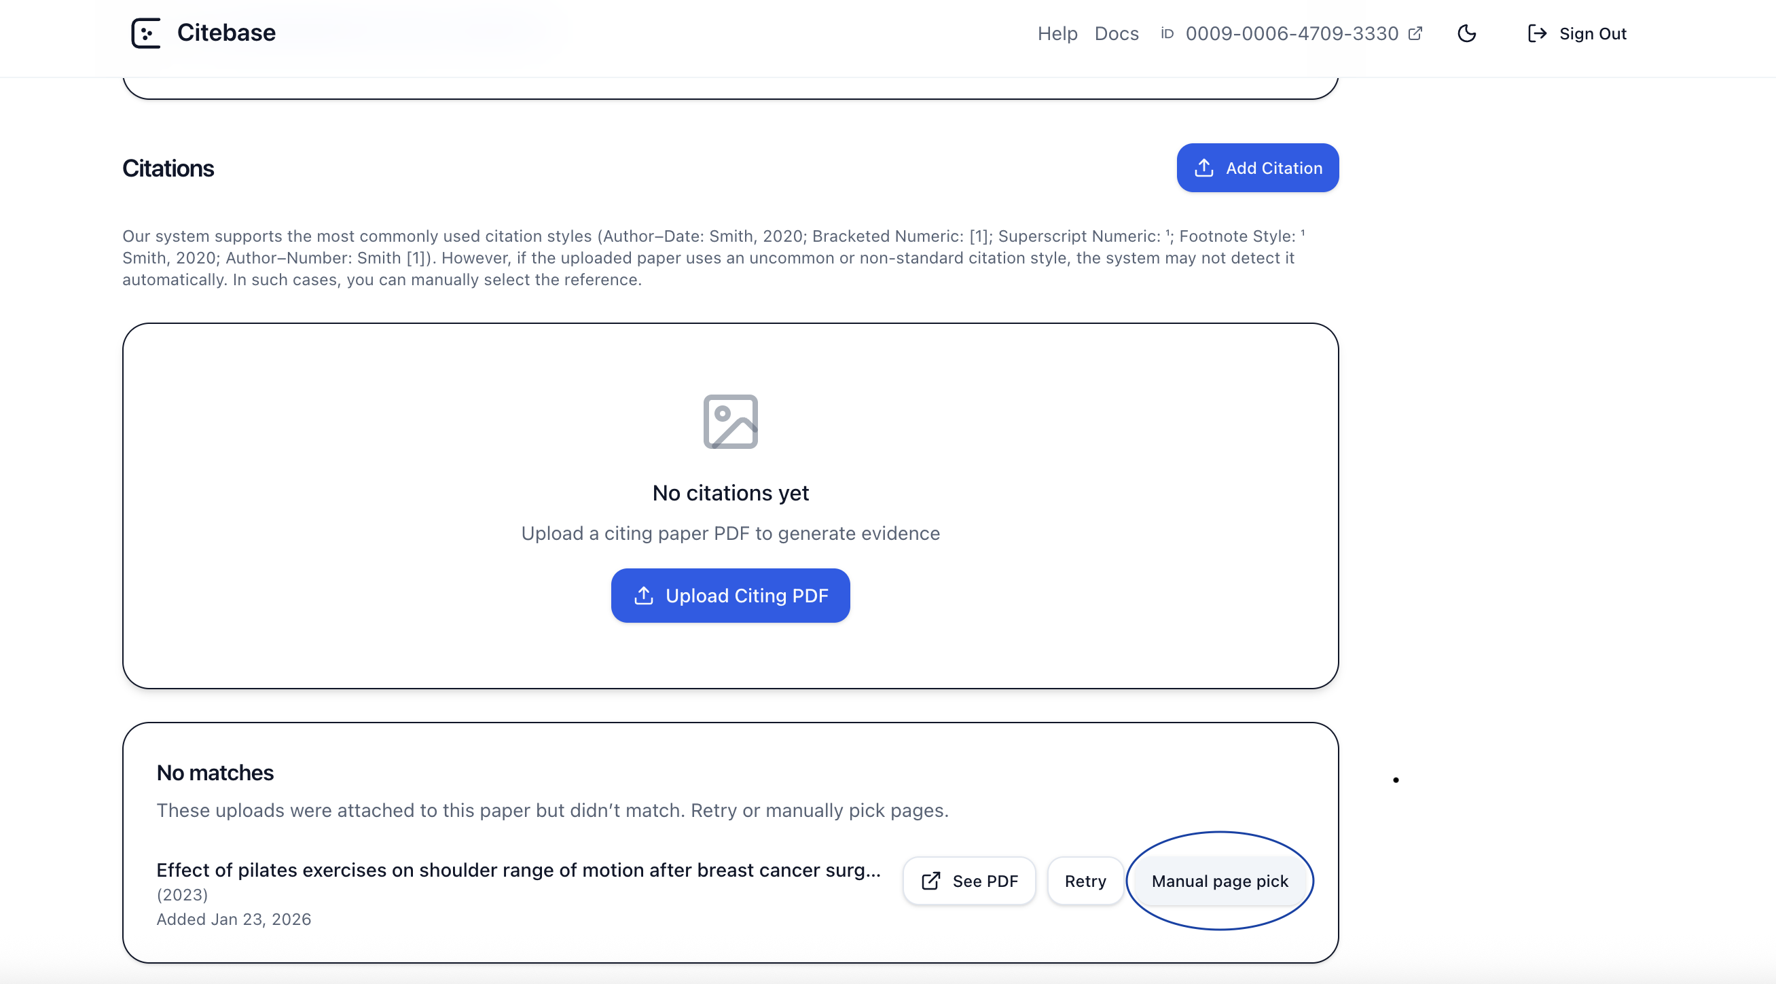Viewport: 1776px width, 984px height.
Task: Click the Citebase logo icon
Action: pos(145,33)
